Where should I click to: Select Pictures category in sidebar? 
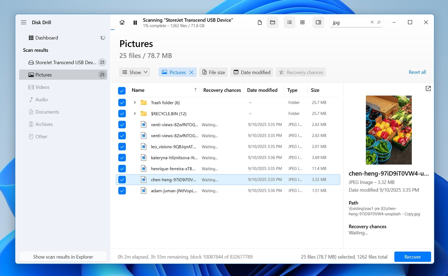63,75
